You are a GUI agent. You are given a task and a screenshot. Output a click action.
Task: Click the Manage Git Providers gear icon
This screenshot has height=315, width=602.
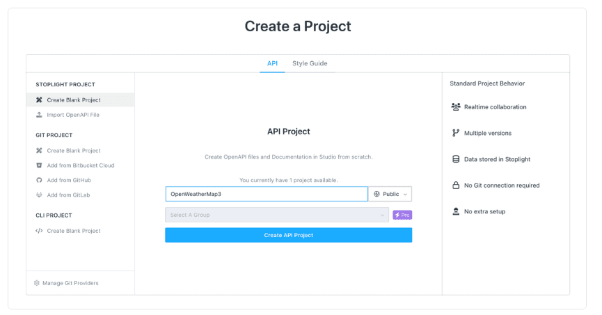pos(37,283)
